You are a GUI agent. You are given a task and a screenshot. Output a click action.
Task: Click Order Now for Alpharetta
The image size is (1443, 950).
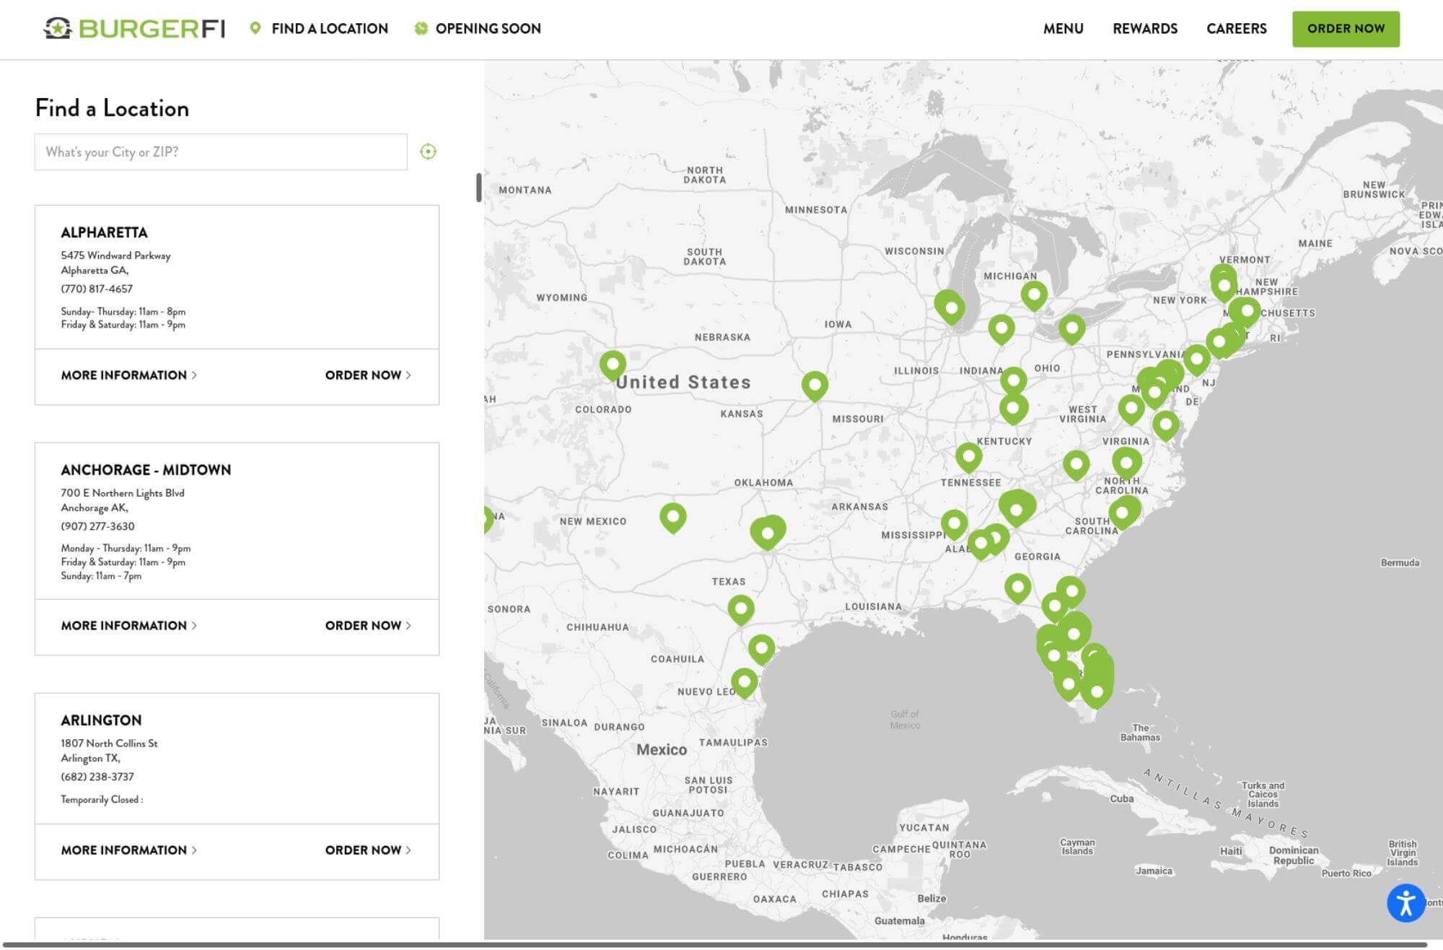click(x=368, y=375)
